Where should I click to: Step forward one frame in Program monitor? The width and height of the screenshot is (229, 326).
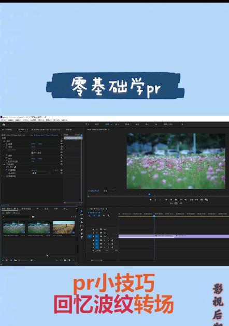click(181, 200)
